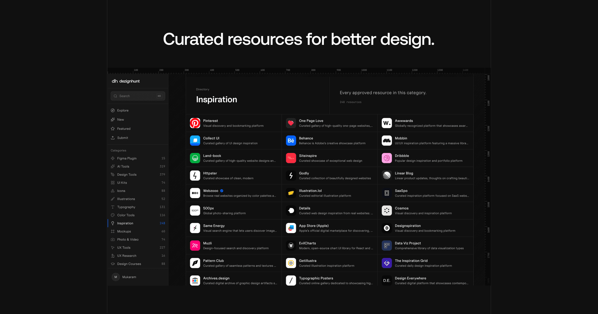Click the Dribbble pink icon
The width and height of the screenshot is (598, 314).
tap(387, 158)
